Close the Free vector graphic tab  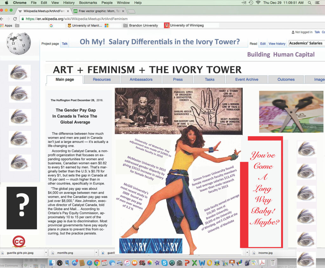123,11
